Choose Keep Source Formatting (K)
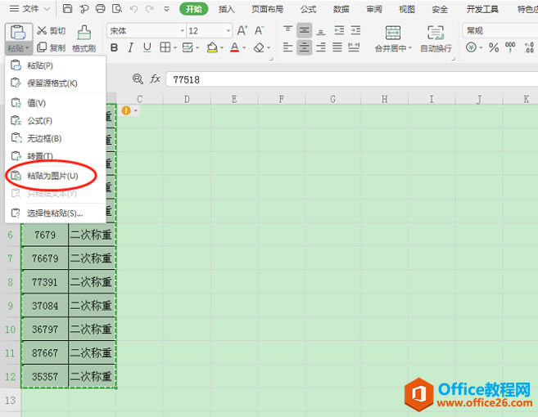 [x=56, y=83]
